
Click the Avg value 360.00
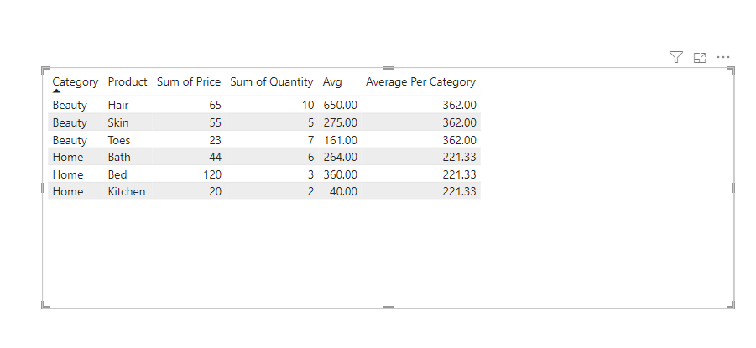341,174
